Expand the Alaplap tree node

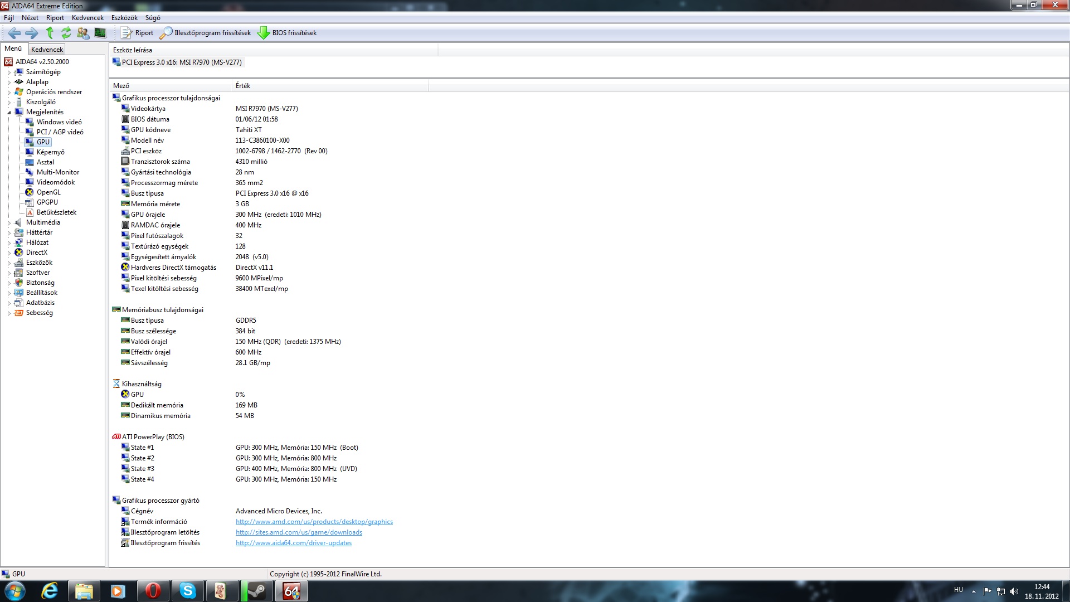(9, 82)
